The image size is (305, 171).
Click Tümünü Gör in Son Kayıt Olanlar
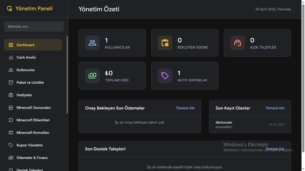pos(275,108)
